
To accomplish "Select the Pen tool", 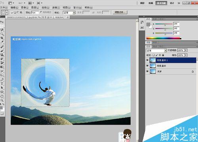I will [2, 79].
